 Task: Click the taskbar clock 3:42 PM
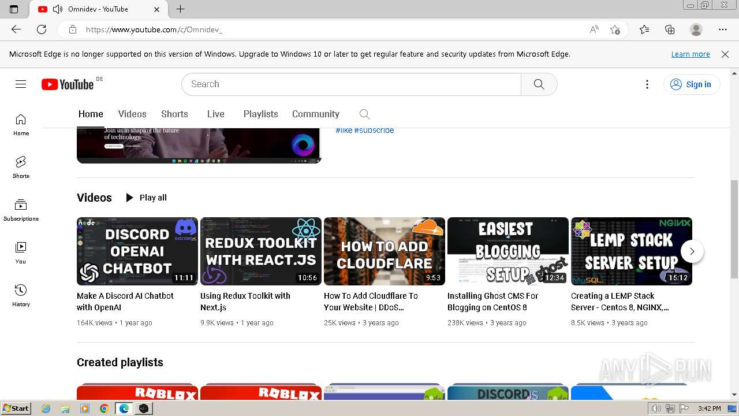[709, 408]
